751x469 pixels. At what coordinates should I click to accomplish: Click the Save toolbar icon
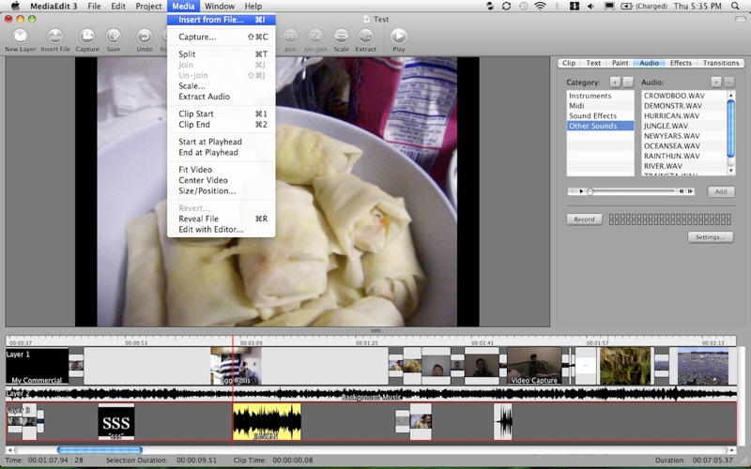tap(114, 37)
